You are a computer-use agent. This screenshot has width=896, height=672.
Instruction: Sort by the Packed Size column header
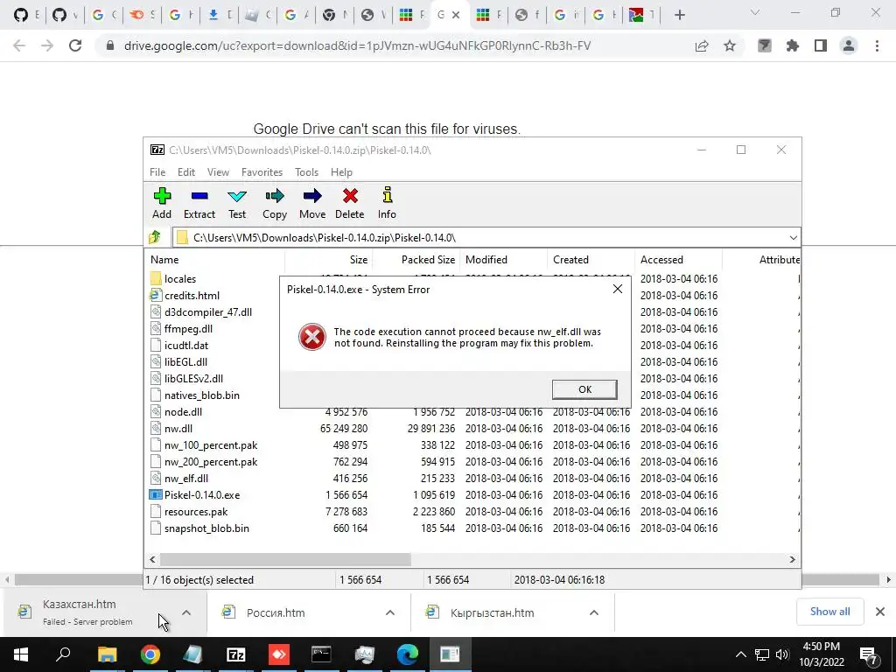pyautogui.click(x=416, y=259)
